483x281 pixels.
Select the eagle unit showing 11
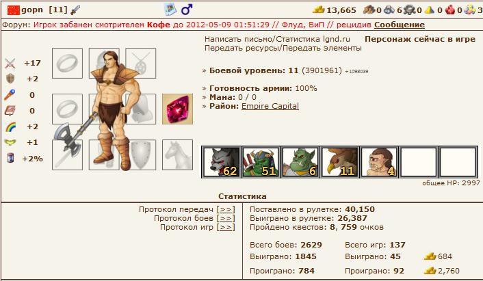tap(339, 162)
